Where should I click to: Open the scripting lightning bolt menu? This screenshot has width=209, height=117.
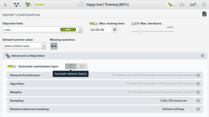193,5
